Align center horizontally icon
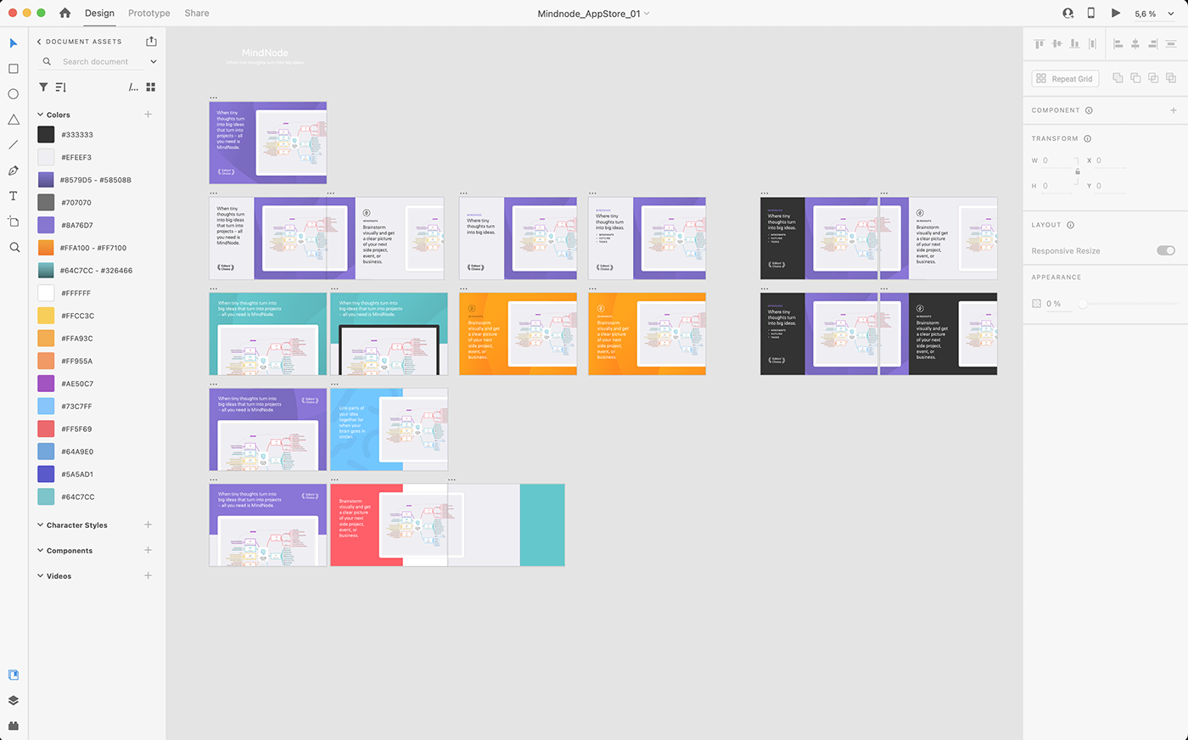Image resolution: width=1188 pixels, height=740 pixels. coord(1135,43)
